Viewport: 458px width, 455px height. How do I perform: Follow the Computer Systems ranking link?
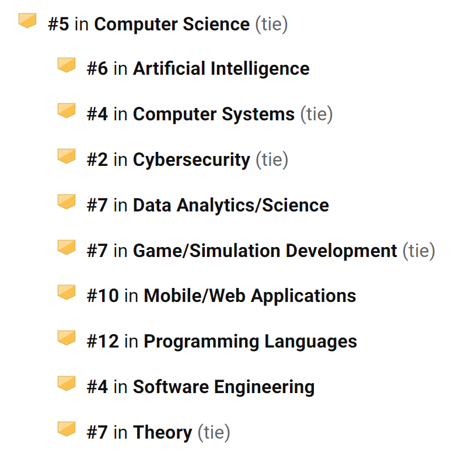[x=214, y=114]
